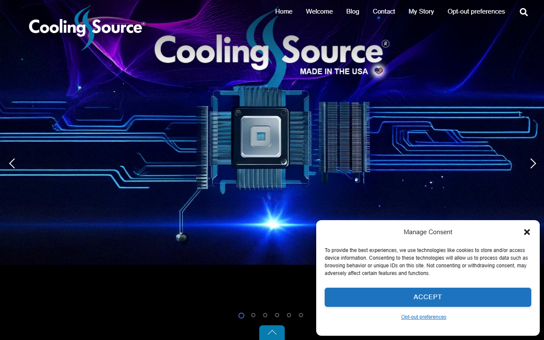544x340 pixels.
Task: Select the fourth slider dot
Action: coord(277,315)
